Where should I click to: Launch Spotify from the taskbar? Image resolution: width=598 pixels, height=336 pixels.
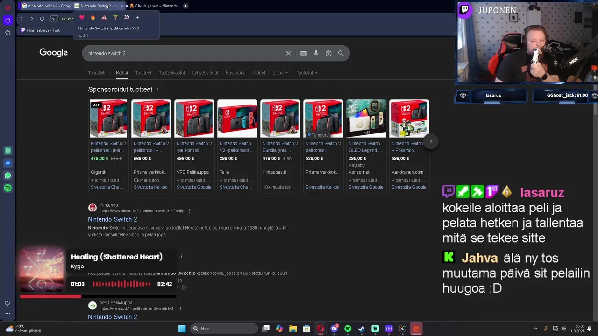click(348, 329)
